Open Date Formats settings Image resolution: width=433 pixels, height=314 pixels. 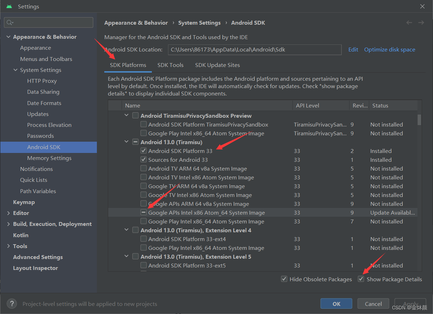[44, 103]
